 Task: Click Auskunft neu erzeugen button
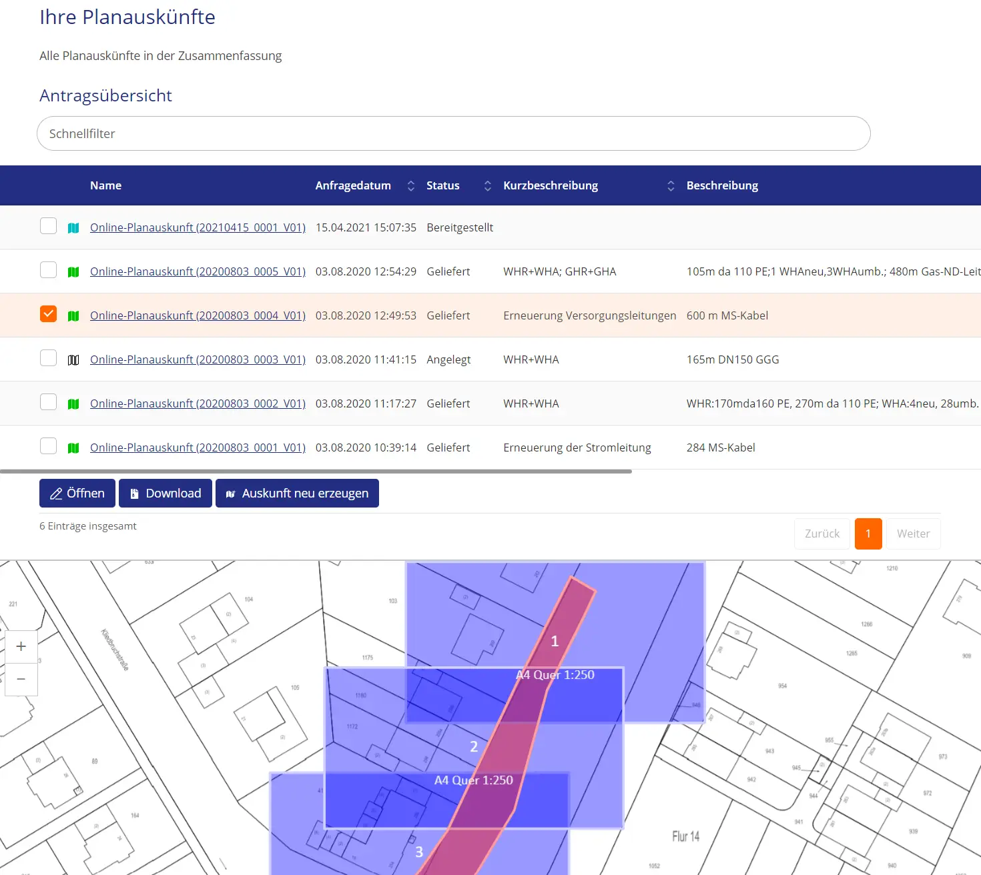coord(297,494)
